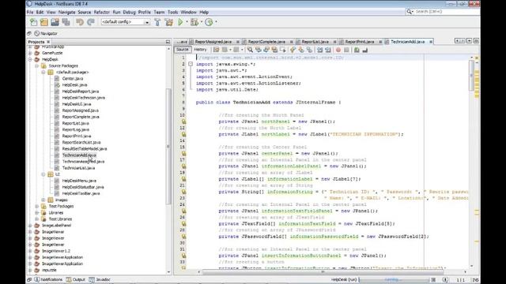Expand the Test Packages node
506x284 pixels.
37,206
